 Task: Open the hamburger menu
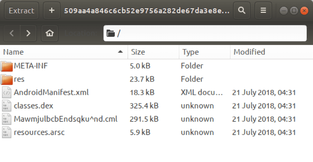[x=263, y=11]
